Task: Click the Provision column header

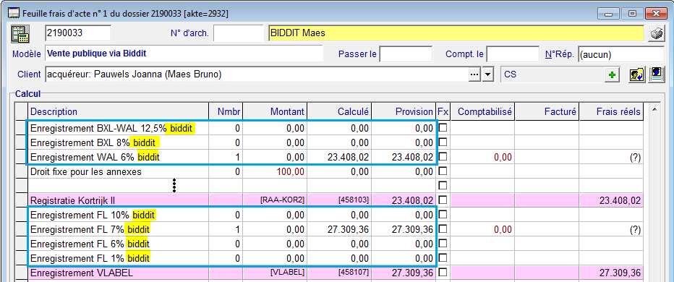Action: click(x=404, y=112)
